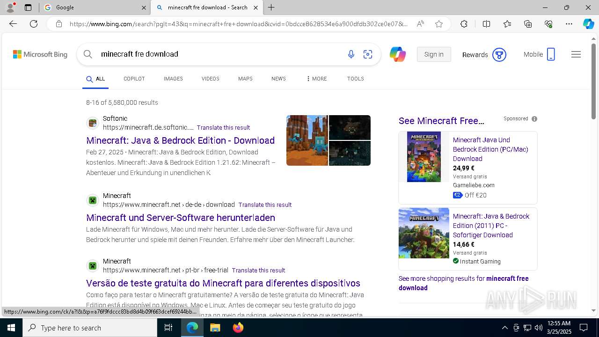This screenshot has width=599, height=337.
Task: Open Favorites list icon
Action: coord(507,24)
